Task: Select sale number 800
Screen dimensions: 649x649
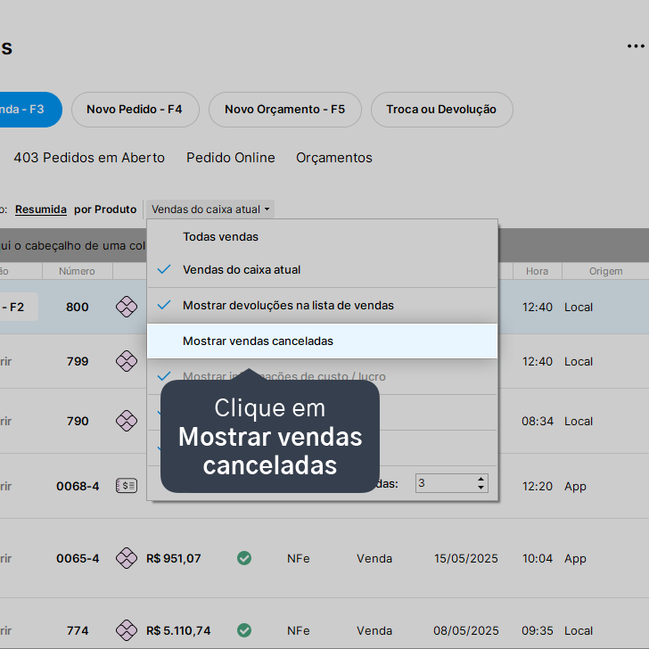Action: (78, 307)
